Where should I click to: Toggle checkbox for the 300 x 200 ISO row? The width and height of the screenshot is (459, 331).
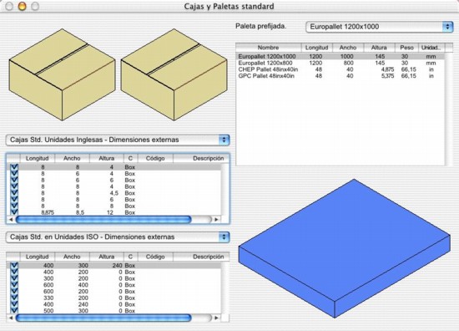(14, 278)
